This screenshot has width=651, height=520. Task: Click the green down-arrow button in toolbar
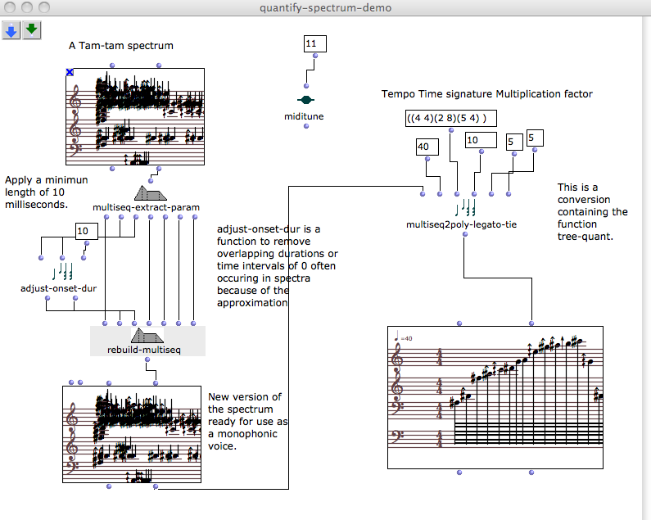tap(31, 30)
